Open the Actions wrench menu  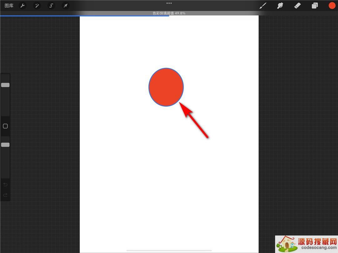23,6
